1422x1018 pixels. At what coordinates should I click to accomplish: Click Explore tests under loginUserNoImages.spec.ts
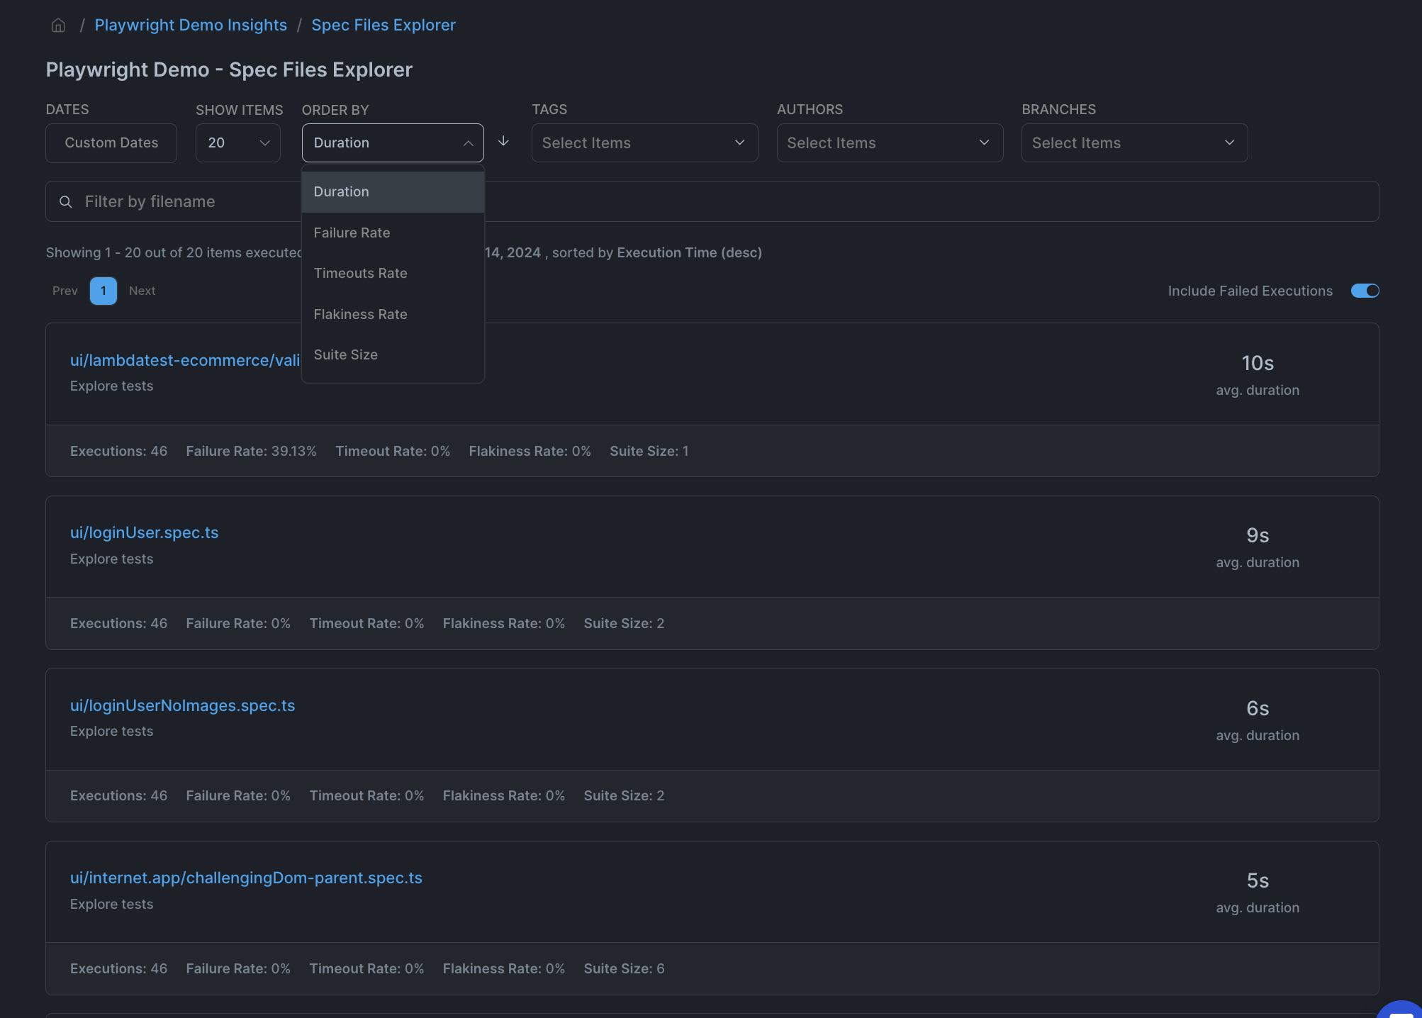click(x=111, y=731)
